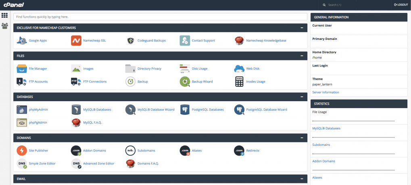Collapse the Domains section

point(302,137)
